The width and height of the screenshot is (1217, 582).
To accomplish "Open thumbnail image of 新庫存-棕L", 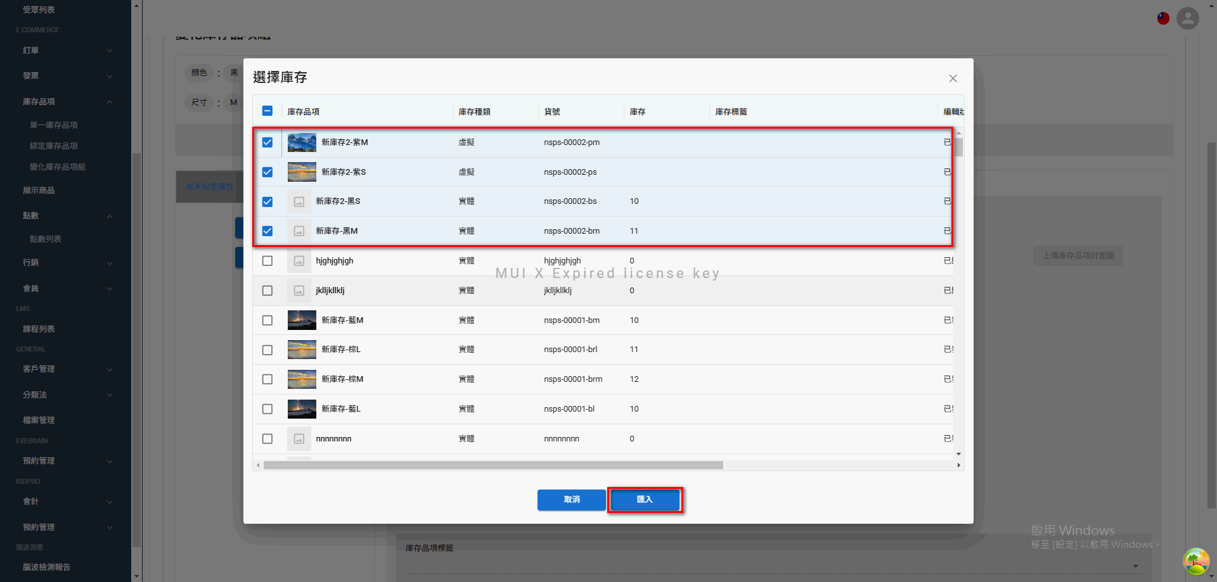I will pyautogui.click(x=302, y=350).
